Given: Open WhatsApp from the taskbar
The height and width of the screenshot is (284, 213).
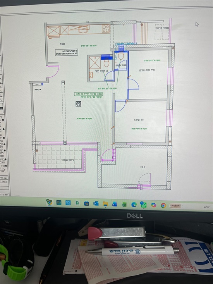Looking at the screenshot, I should point(144,205).
